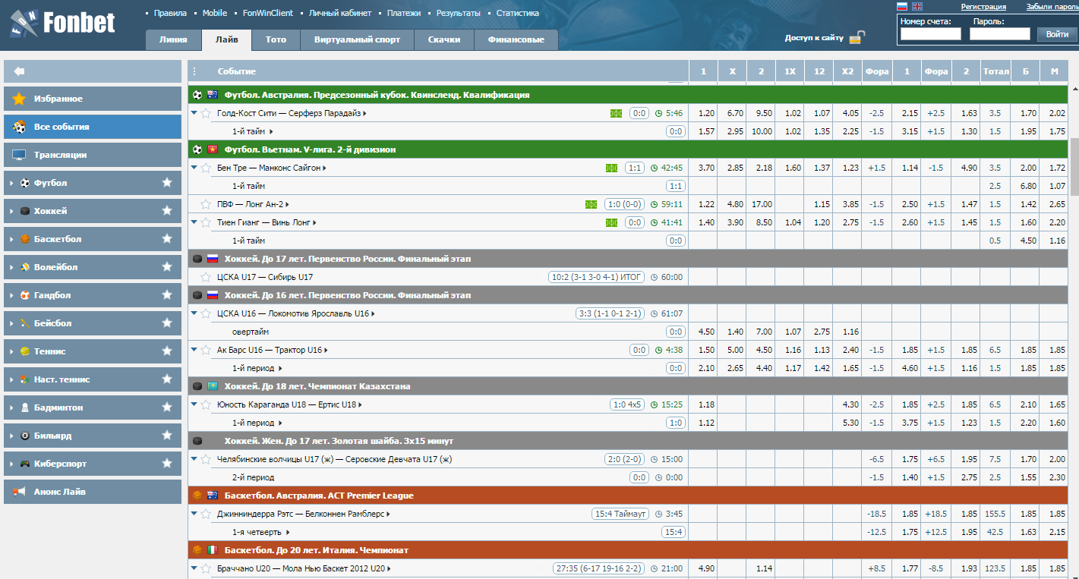Click the star next to Наст. теннис

coord(166,379)
